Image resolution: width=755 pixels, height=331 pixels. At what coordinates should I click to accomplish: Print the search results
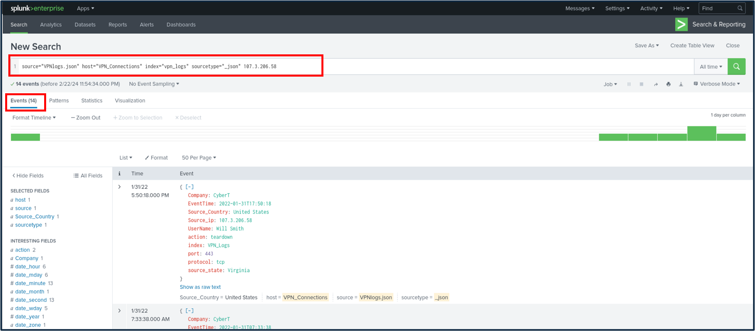668,84
